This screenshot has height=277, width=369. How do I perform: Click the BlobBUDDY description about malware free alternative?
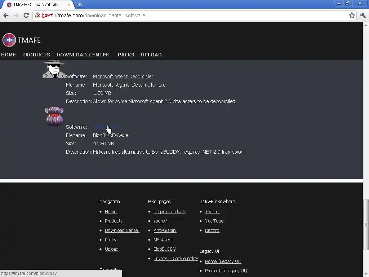point(170,152)
